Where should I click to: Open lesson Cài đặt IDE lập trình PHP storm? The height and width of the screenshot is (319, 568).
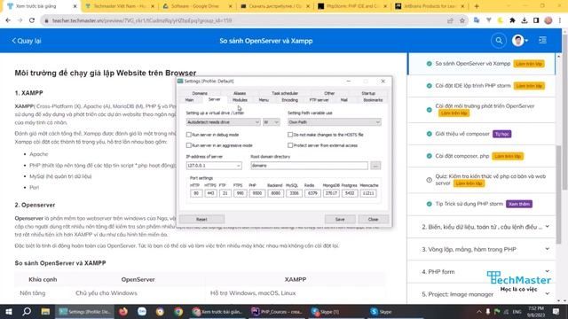coord(473,86)
